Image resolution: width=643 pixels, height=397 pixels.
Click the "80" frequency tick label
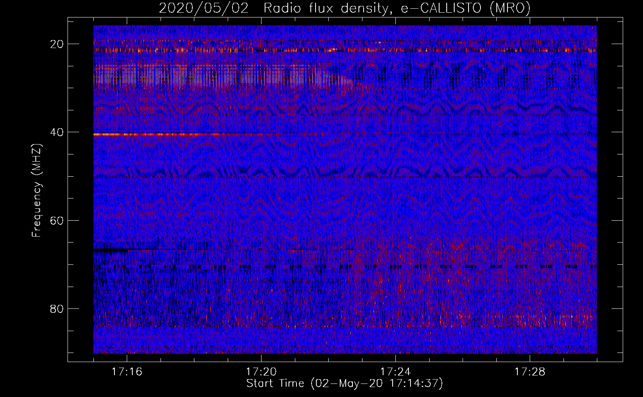[57, 308]
